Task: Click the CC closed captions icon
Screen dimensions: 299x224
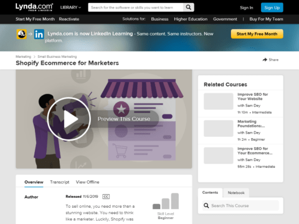Action: pos(106,197)
